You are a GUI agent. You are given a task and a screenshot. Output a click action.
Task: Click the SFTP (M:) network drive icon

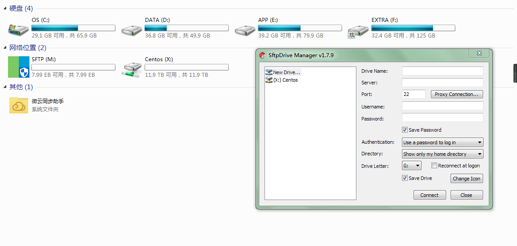18,67
